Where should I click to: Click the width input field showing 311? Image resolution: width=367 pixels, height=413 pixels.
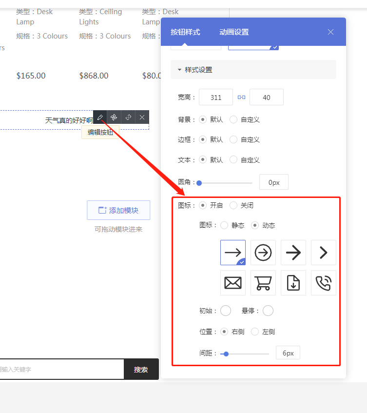pyautogui.click(x=216, y=98)
